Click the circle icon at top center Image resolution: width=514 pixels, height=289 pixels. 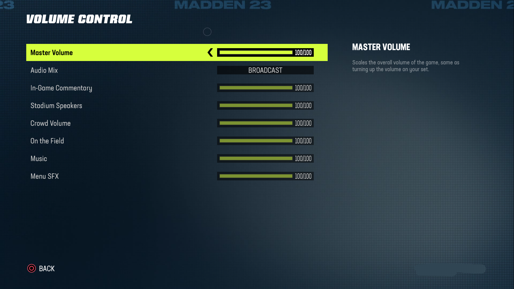pos(207,31)
